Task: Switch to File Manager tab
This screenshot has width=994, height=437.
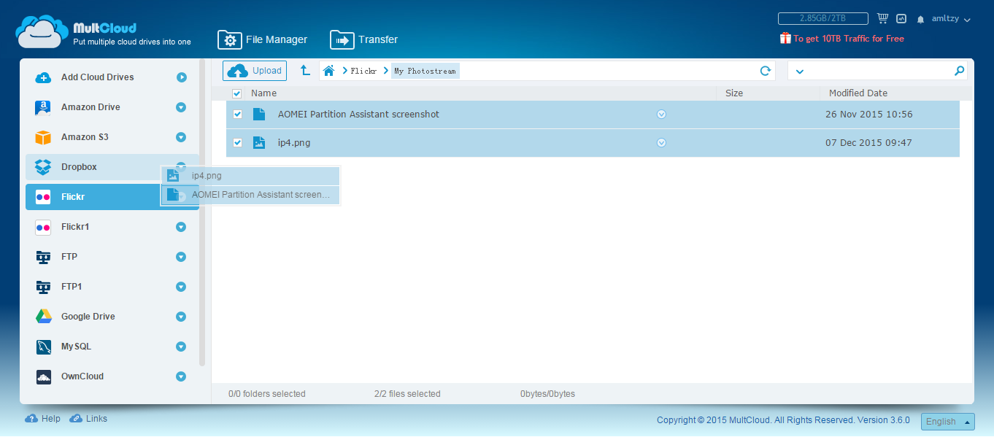Action: pyautogui.click(x=263, y=40)
